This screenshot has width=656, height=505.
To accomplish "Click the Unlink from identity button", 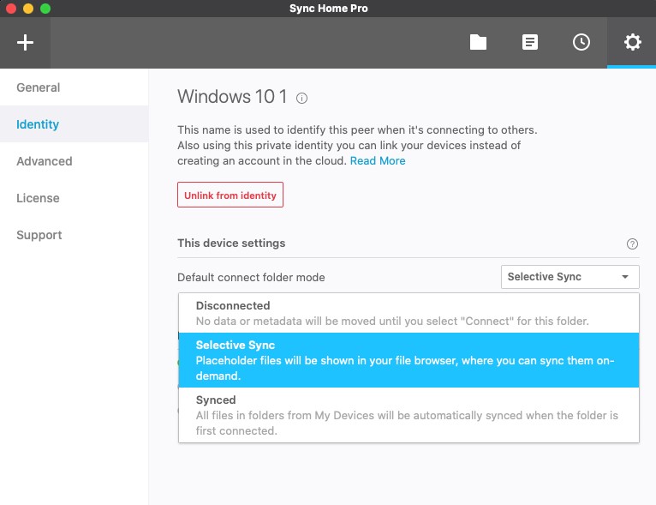I will 230,195.
